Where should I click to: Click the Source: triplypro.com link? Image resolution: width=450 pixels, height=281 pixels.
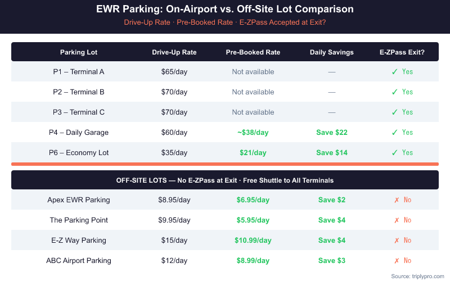point(416,275)
